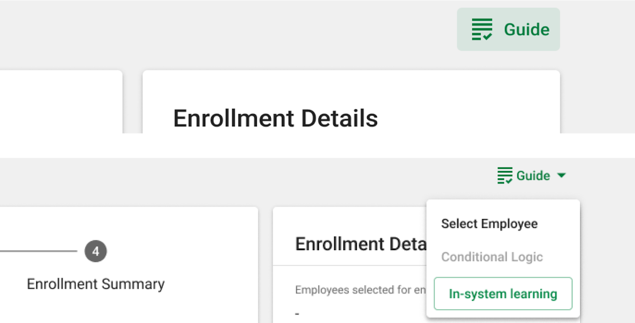Screen dimensions: 635x323
Task: Click the partially hidden Enrollment Details card title
Action: (361, 244)
